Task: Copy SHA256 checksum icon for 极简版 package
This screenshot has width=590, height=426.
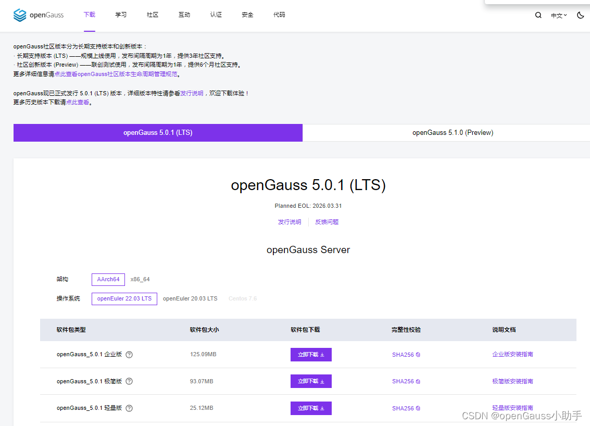Action: tap(418, 381)
